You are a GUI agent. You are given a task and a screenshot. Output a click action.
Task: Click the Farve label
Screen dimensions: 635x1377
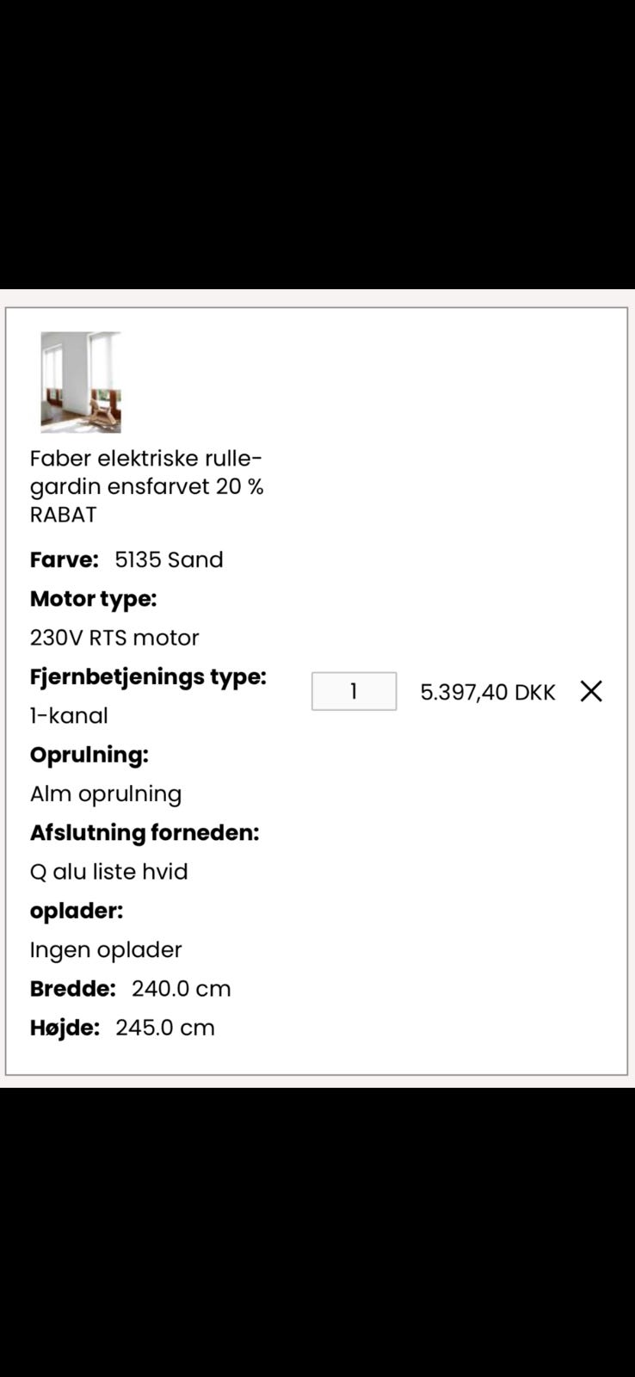63,559
